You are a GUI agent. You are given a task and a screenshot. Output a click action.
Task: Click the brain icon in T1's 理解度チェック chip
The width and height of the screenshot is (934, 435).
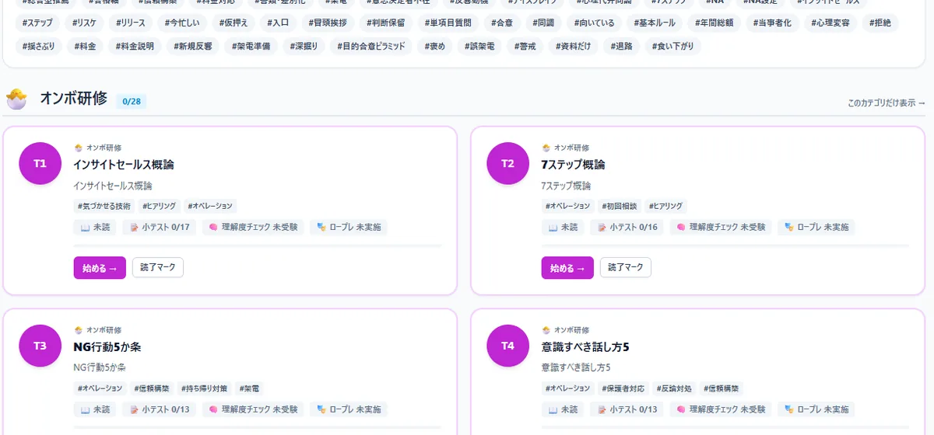tap(213, 228)
